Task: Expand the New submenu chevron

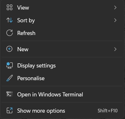Action: (x=115, y=49)
